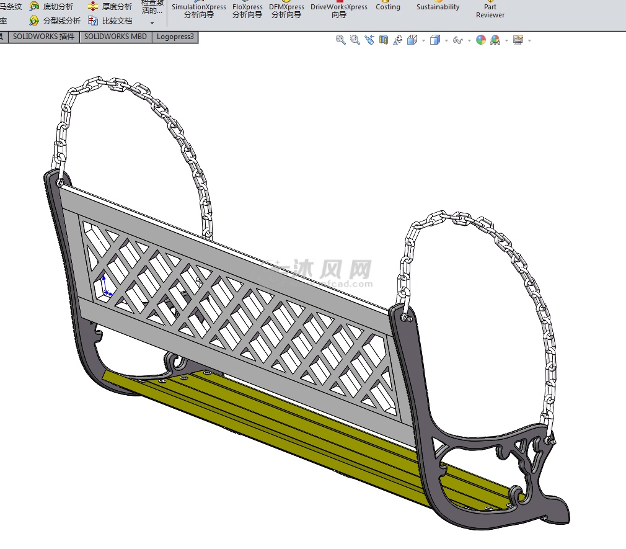Click the Zoom to Fit magnifier icon
626x549 pixels.
pyautogui.click(x=340, y=40)
